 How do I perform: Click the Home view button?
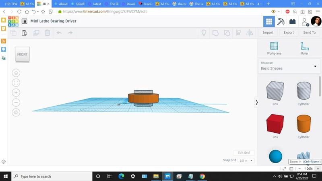coord(16,73)
